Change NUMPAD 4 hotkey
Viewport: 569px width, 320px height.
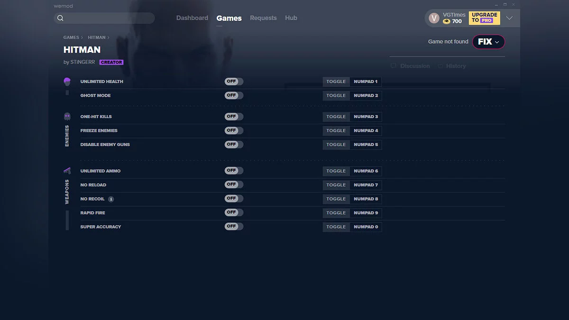366,130
